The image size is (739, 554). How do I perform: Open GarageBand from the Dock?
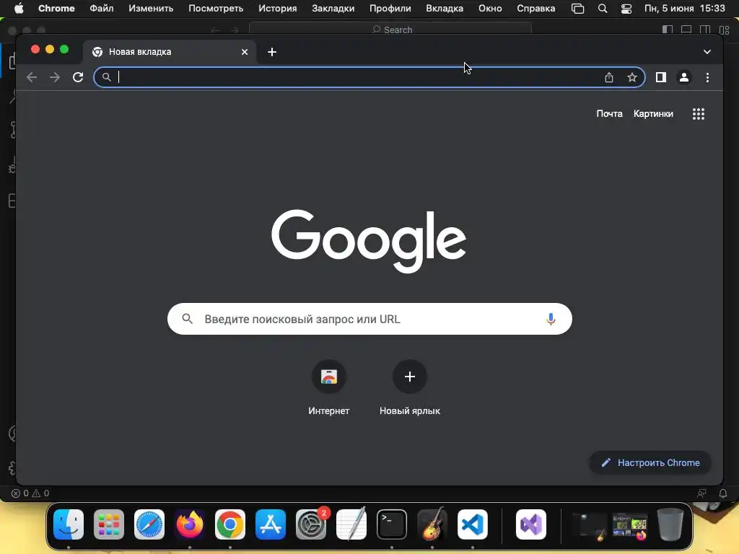432,524
